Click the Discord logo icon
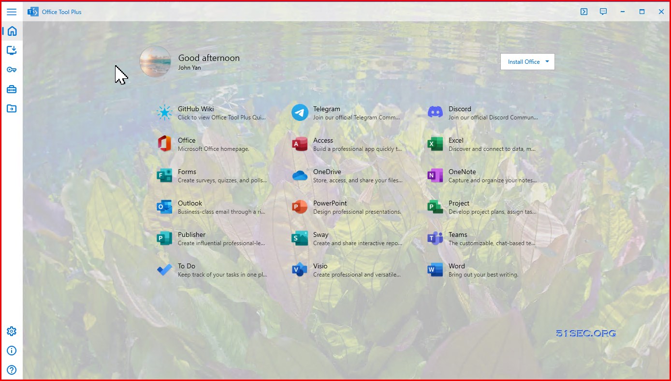 (435, 113)
